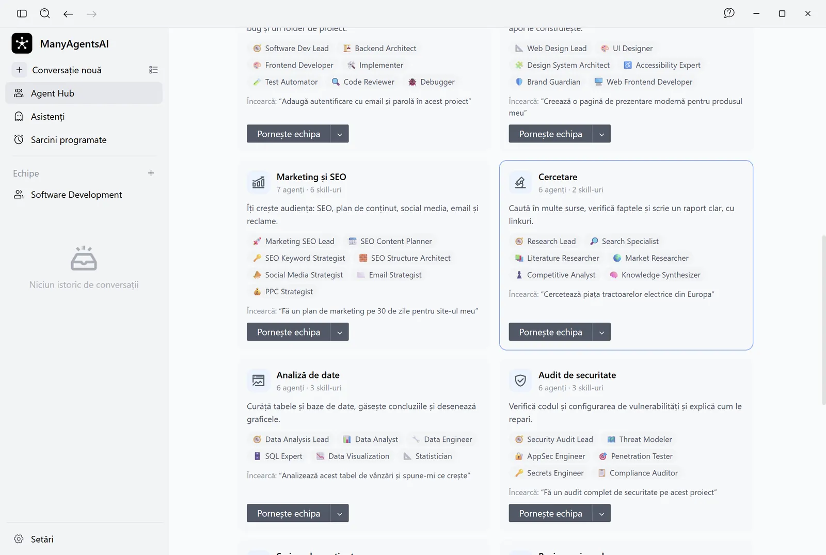Select the Penetration Tester agent chip

636,456
